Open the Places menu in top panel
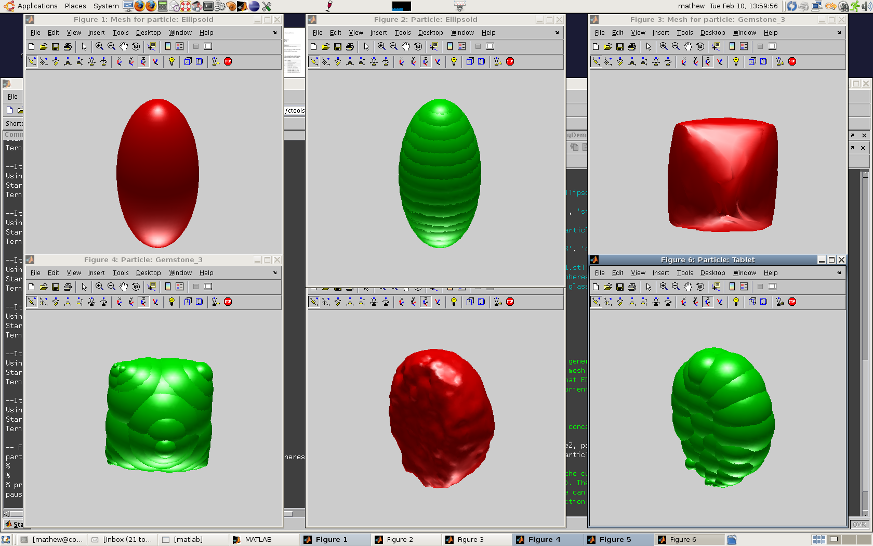873x546 pixels. pyautogui.click(x=75, y=6)
